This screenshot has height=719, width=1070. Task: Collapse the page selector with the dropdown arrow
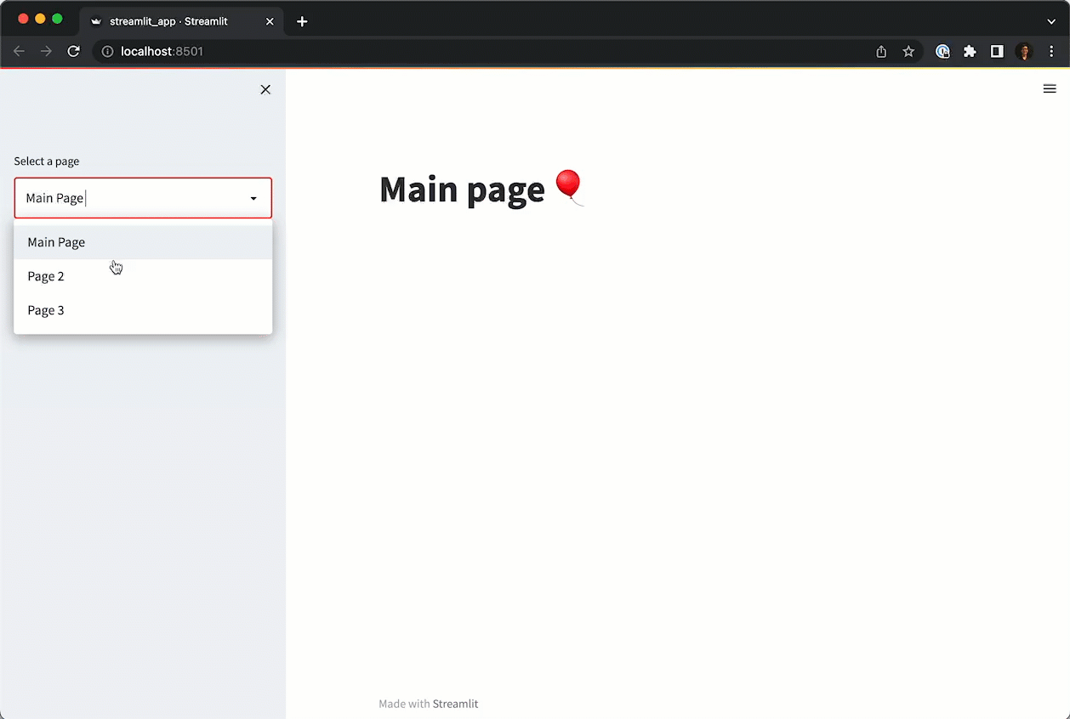click(253, 199)
